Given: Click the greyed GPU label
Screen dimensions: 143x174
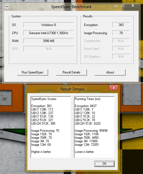Looking at the screenshot, I should tap(15, 49).
